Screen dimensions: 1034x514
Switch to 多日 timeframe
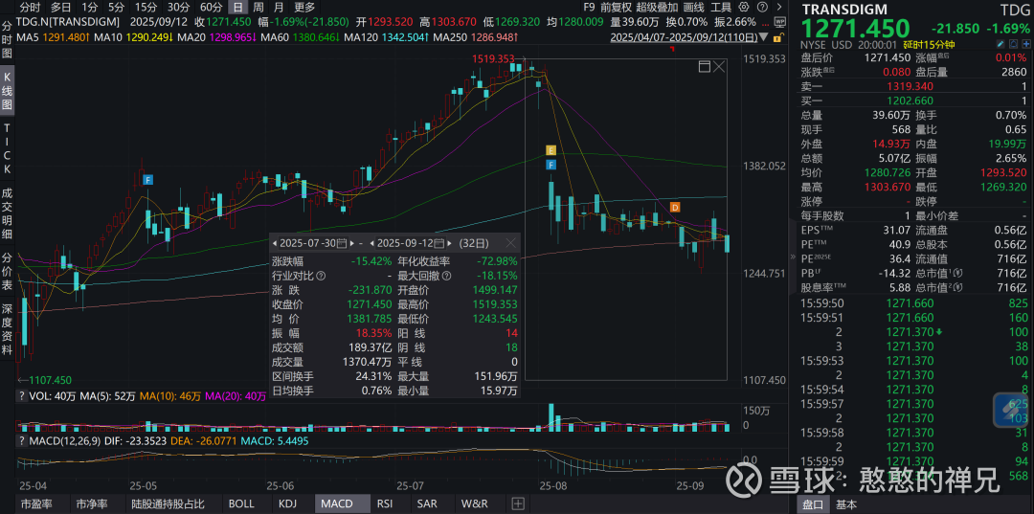[60, 8]
